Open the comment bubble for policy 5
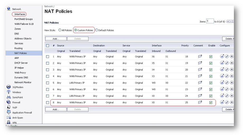 [x=200, y=83]
